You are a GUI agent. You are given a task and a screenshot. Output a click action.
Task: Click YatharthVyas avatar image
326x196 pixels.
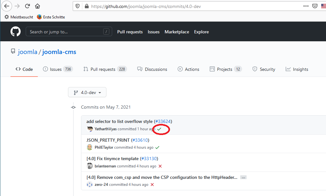tap(90, 129)
